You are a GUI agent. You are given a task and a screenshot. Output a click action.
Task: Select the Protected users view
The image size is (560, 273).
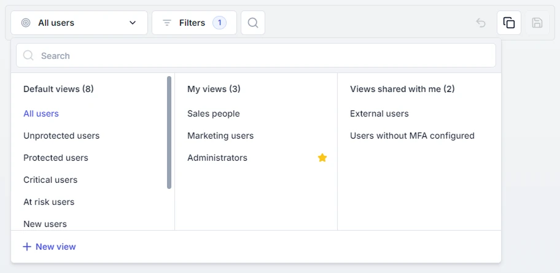click(56, 158)
